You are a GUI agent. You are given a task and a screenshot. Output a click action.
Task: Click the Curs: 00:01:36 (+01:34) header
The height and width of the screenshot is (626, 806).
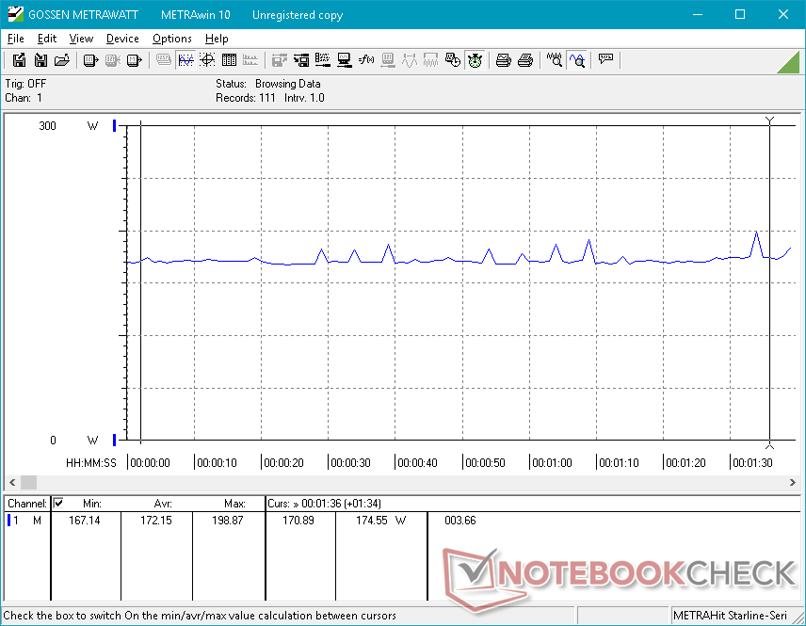324,504
